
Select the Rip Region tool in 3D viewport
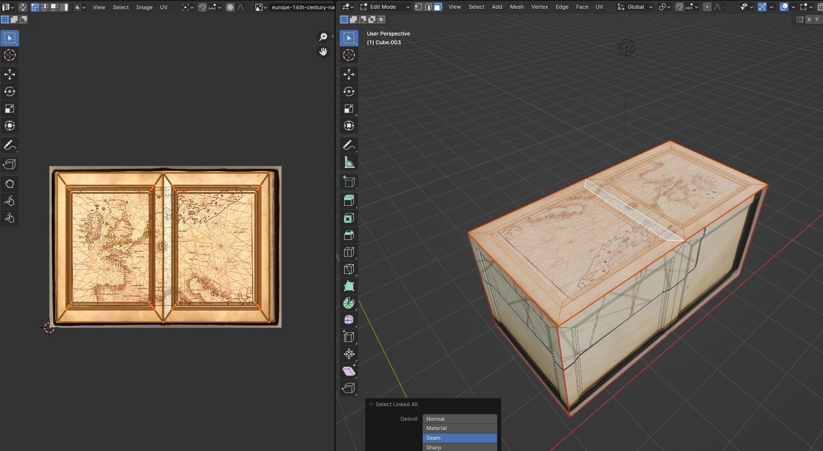click(x=349, y=388)
